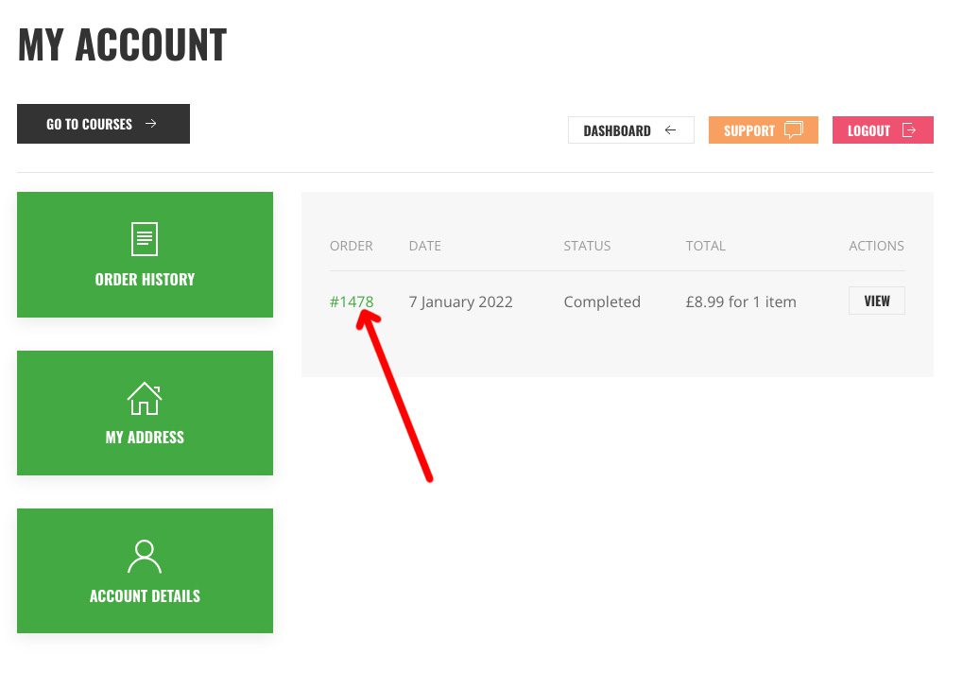Click the ORDER column header
This screenshot has width=963, height=689.
coord(352,246)
